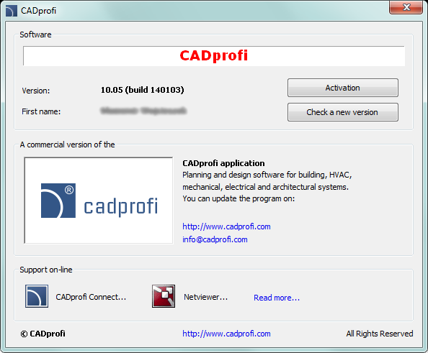Click the CADprofi Connect... label
Screen dimensions: 428x353
[91, 297]
